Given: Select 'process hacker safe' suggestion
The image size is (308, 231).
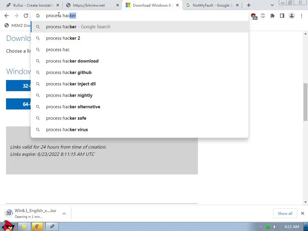Looking at the screenshot, I should 140,118.
